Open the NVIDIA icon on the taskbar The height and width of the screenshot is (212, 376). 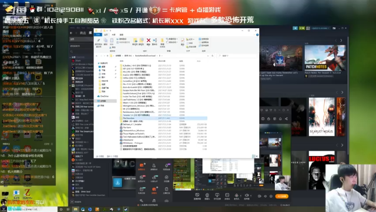(x=105, y=210)
